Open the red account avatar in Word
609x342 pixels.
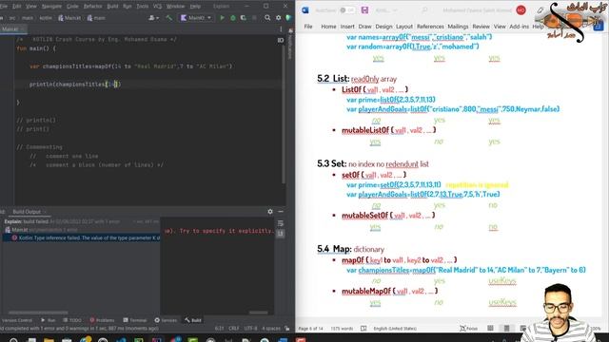click(x=521, y=10)
